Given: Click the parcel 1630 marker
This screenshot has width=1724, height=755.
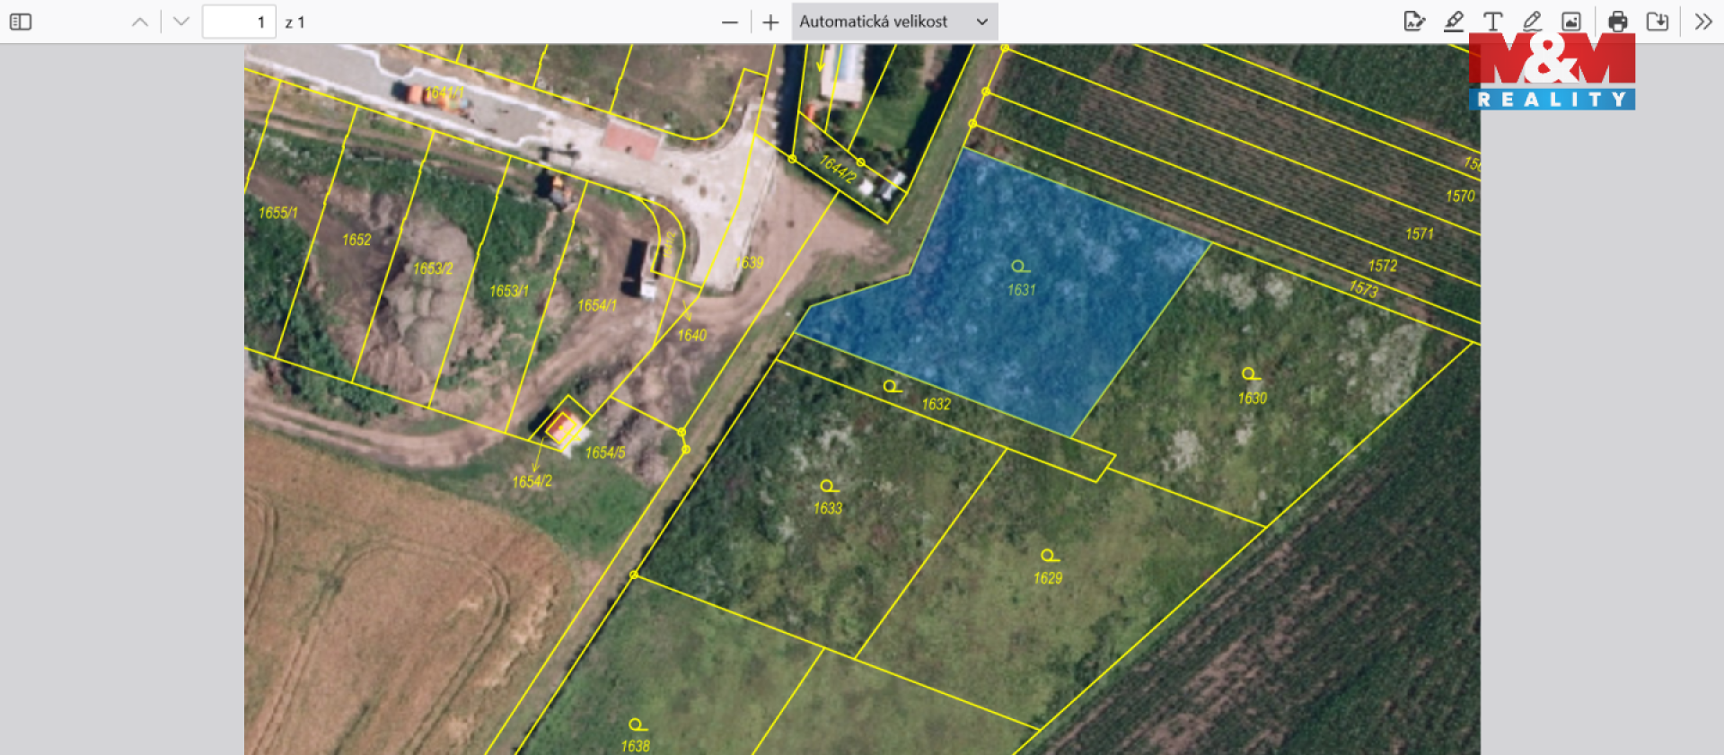Looking at the screenshot, I should click(x=1249, y=374).
